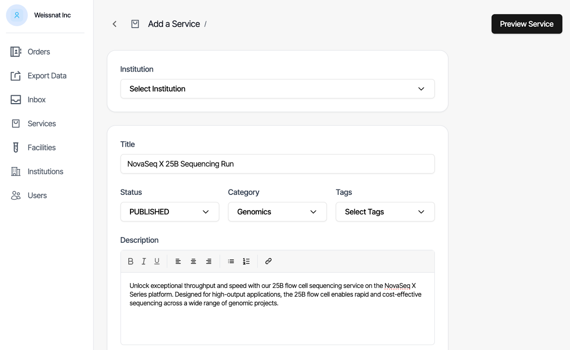Insert a numbered list

(246, 261)
